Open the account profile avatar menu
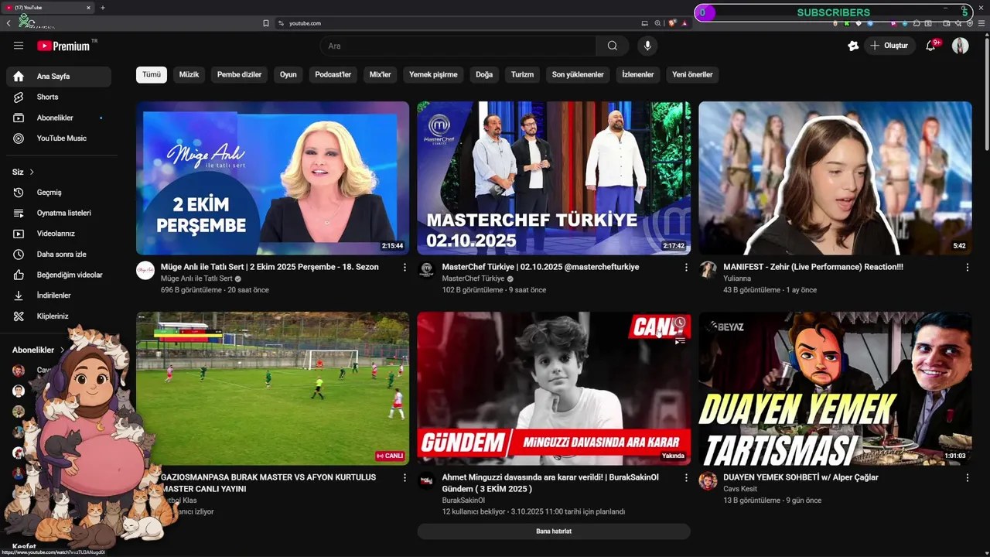Viewport: 990px width, 557px height. click(960, 46)
